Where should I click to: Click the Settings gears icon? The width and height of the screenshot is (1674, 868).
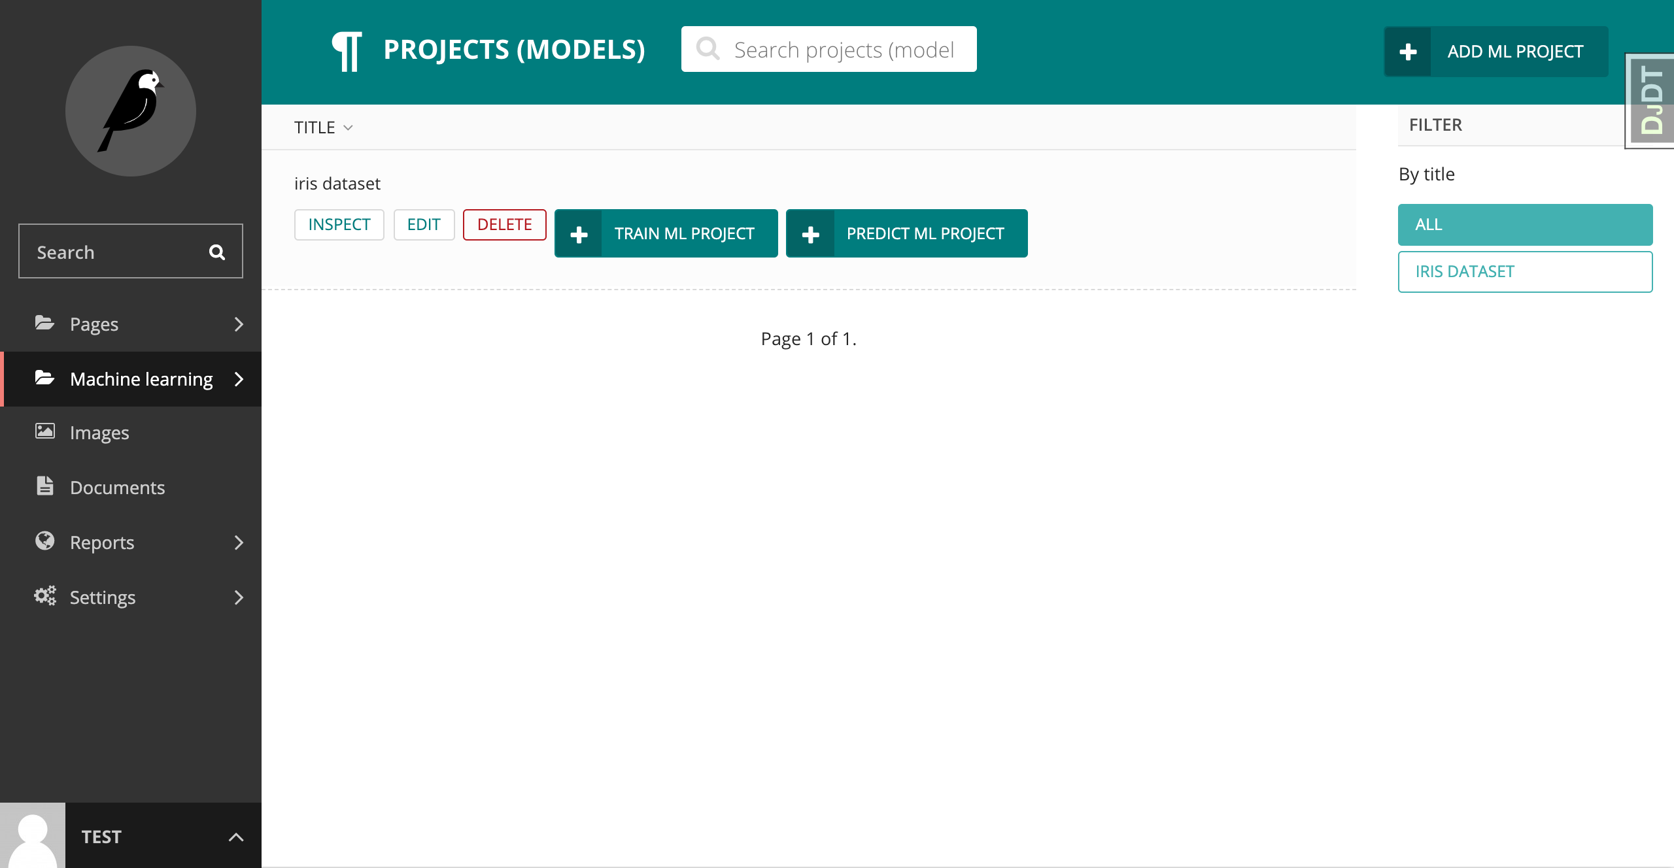tap(44, 596)
